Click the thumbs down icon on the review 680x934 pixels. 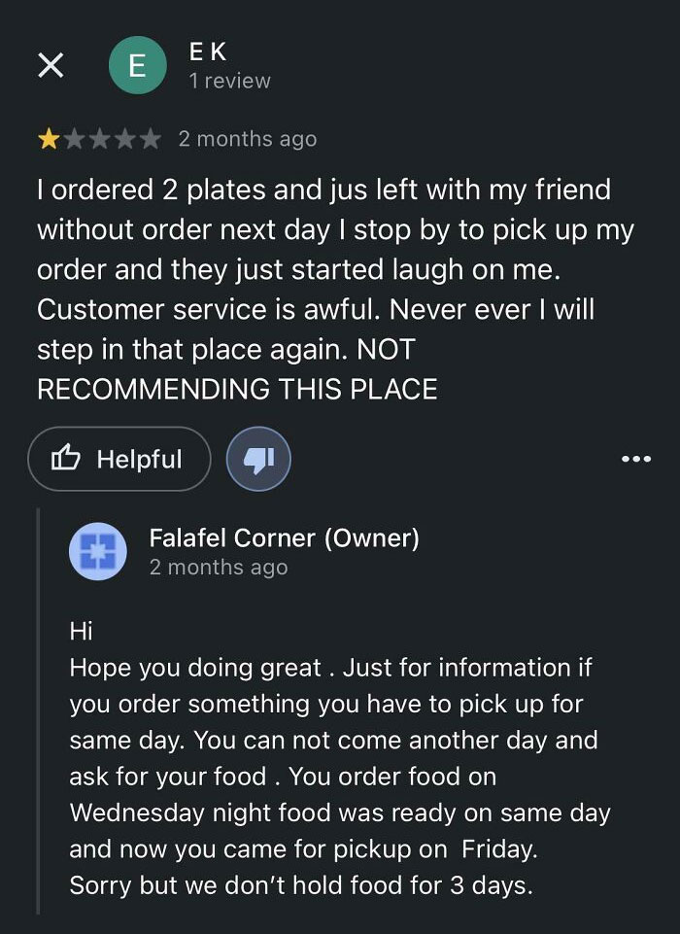point(256,459)
